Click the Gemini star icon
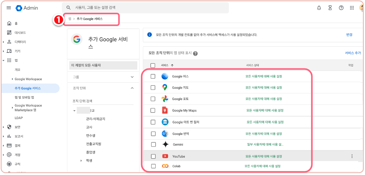The image size is (365, 175). pyautogui.click(x=165, y=145)
